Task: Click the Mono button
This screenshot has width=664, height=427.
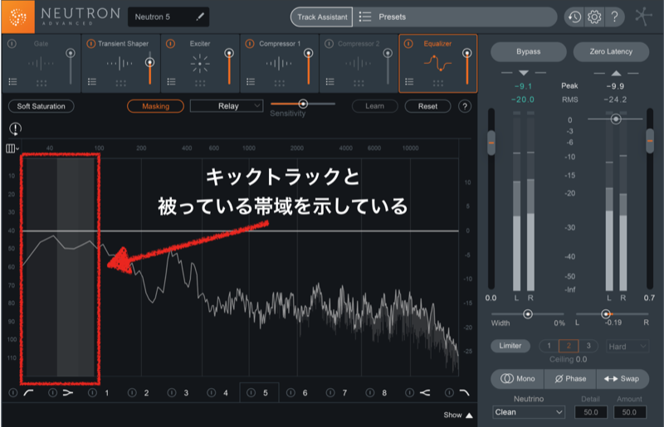Action: click(517, 379)
